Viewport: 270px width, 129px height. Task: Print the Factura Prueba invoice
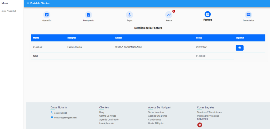point(239,48)
